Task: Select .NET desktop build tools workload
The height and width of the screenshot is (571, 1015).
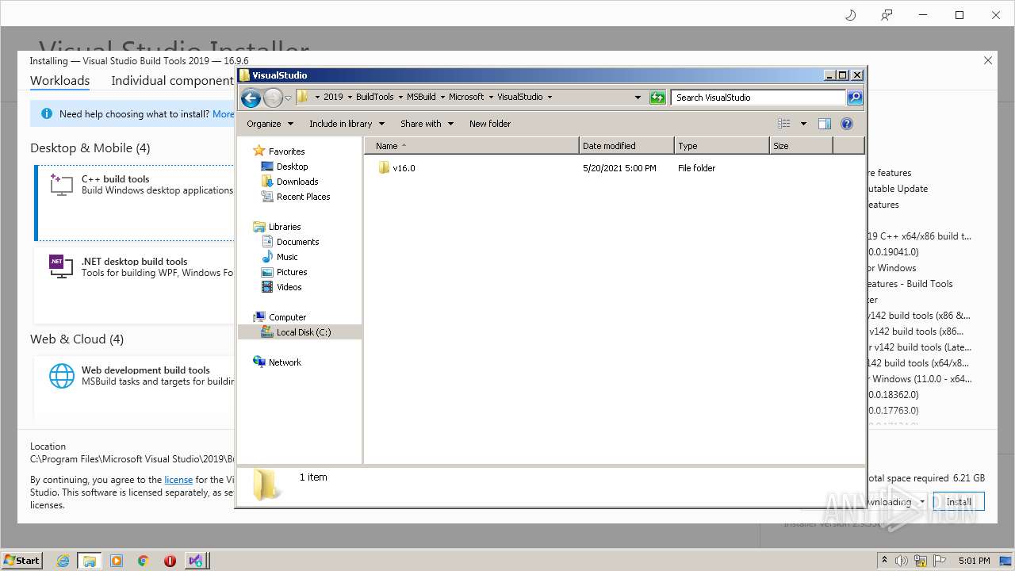Action: click(x=135, y=285)
